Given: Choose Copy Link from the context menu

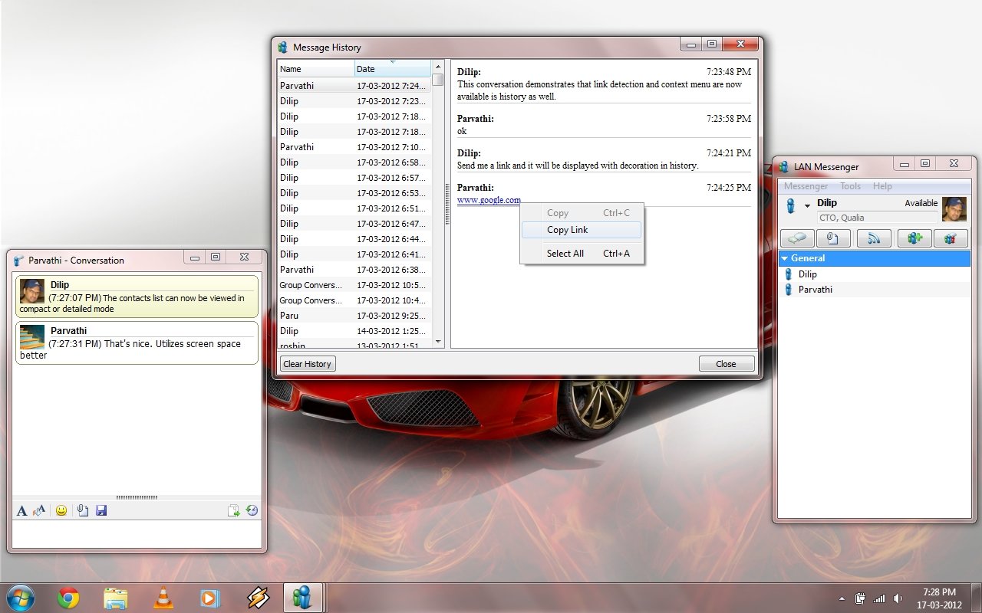Looking at the screenshot, I should tap(568, 230).
